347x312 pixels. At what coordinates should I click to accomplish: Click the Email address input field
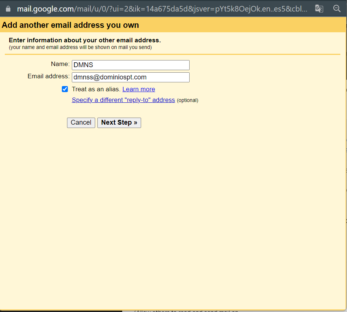[130, 77]
